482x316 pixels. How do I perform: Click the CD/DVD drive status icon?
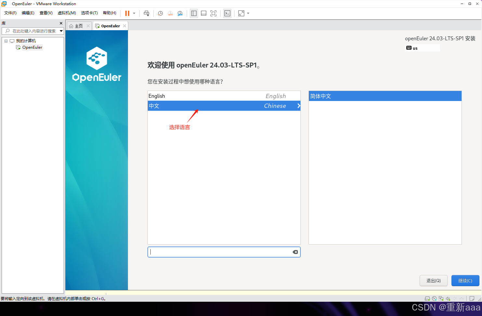434,298
